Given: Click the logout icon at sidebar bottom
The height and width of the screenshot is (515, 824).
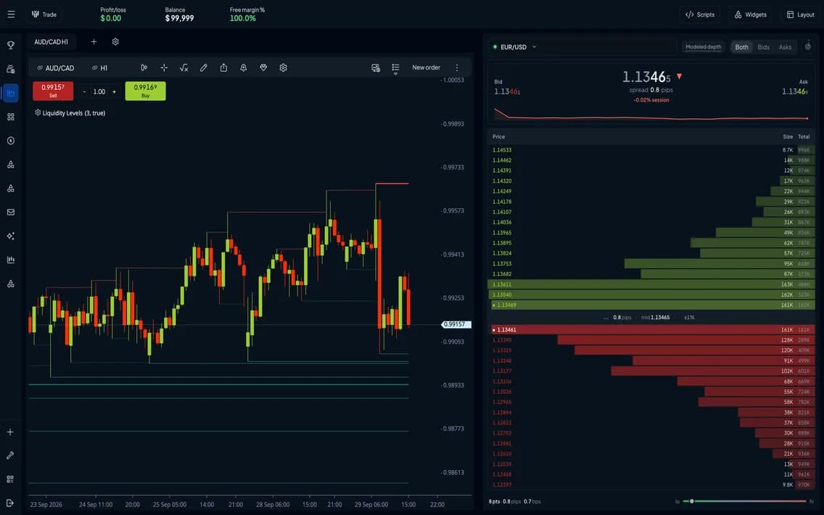Looking at the screenshot, I should coord(10,503).
